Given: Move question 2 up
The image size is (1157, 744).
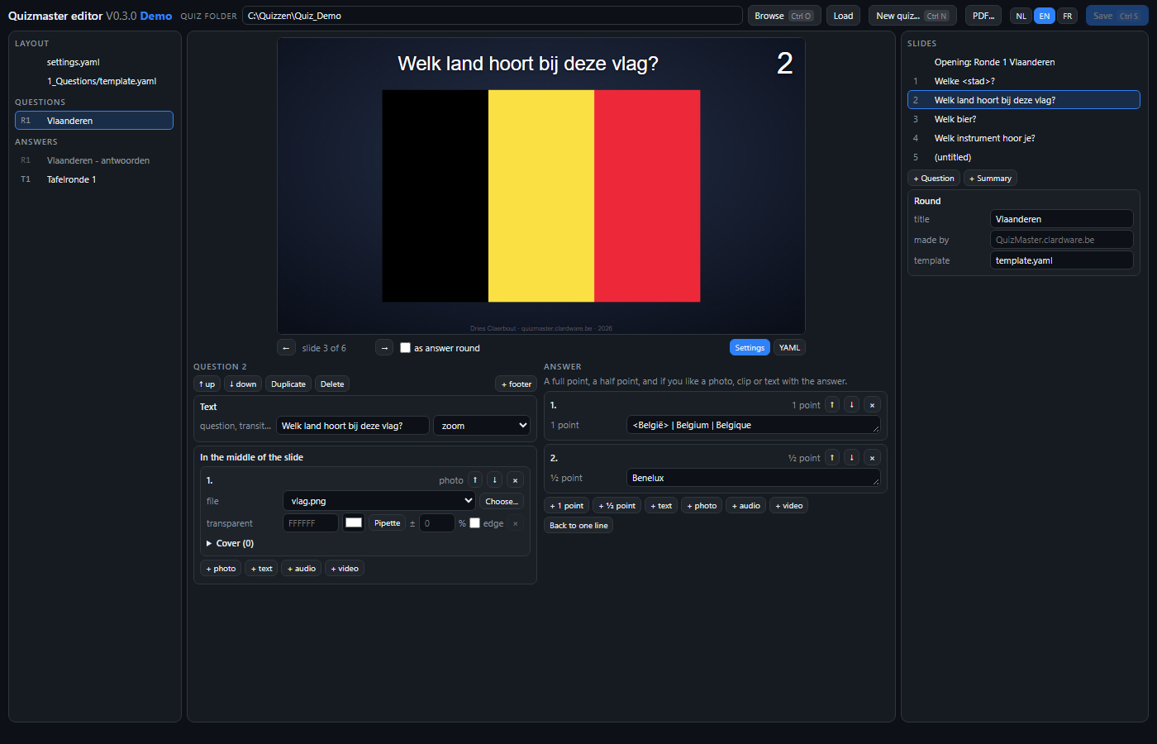Looking at the screenshot, I should coord(207,384).
